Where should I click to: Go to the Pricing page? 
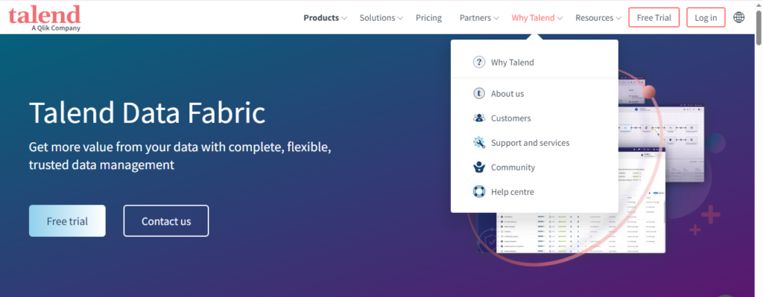coord(428,18)
